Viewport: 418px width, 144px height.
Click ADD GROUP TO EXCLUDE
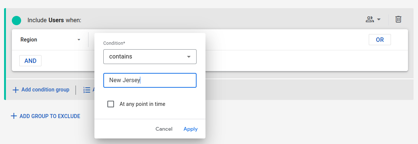click(50, 116)
